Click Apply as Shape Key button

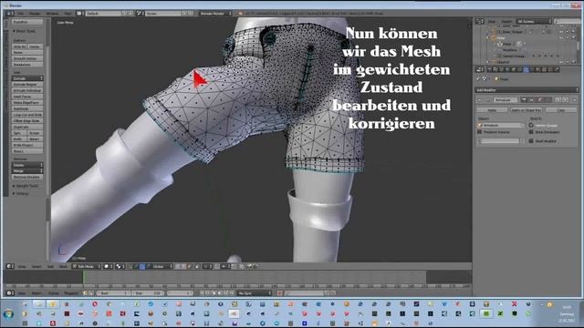[526, 110]
